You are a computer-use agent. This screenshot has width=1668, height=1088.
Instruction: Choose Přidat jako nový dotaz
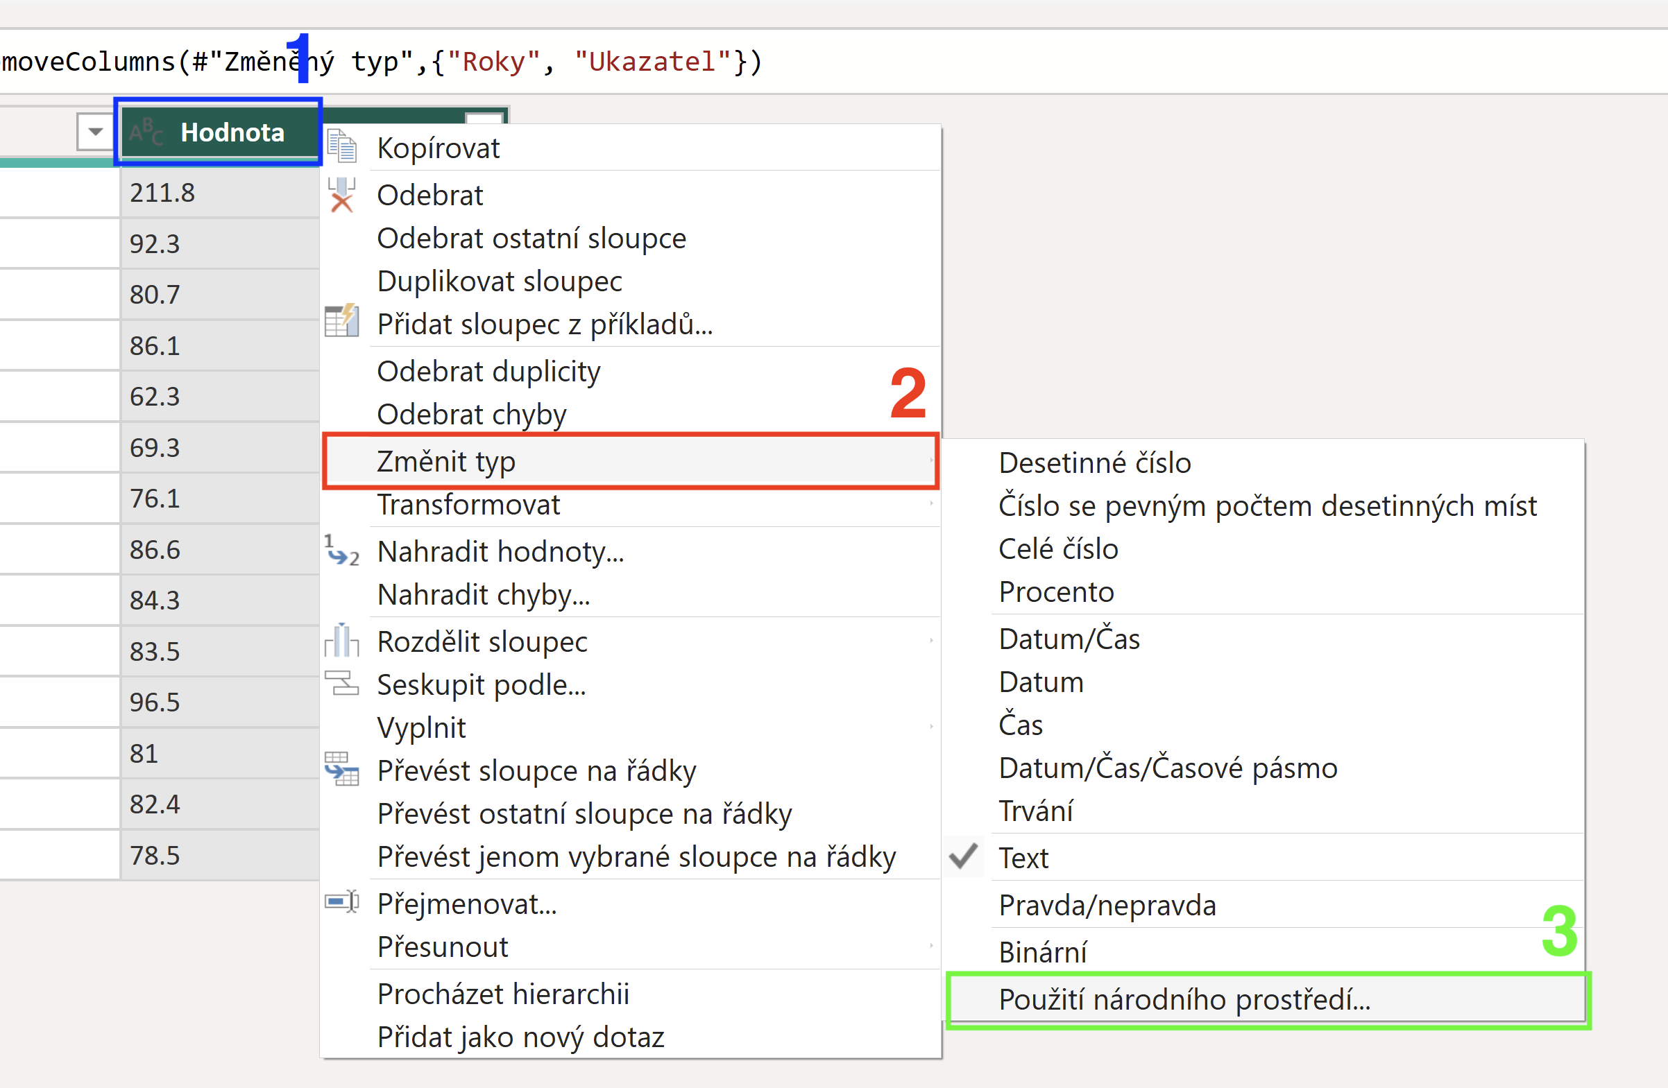(630, 1036)
